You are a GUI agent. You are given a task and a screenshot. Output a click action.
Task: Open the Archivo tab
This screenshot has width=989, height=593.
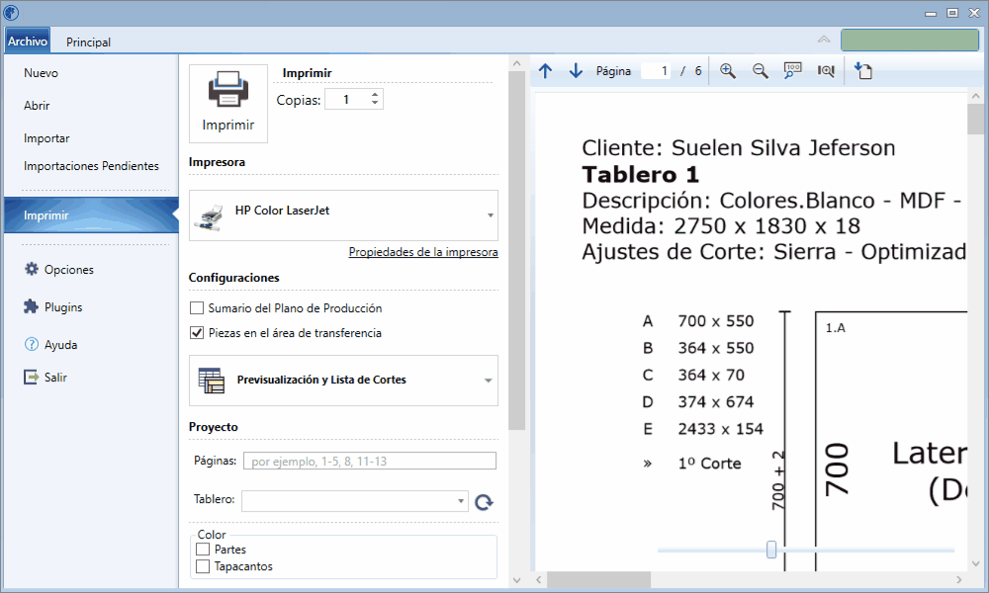pos(28,41)
